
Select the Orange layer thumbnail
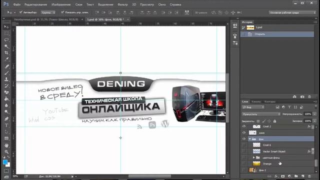(x=256, y=163)
